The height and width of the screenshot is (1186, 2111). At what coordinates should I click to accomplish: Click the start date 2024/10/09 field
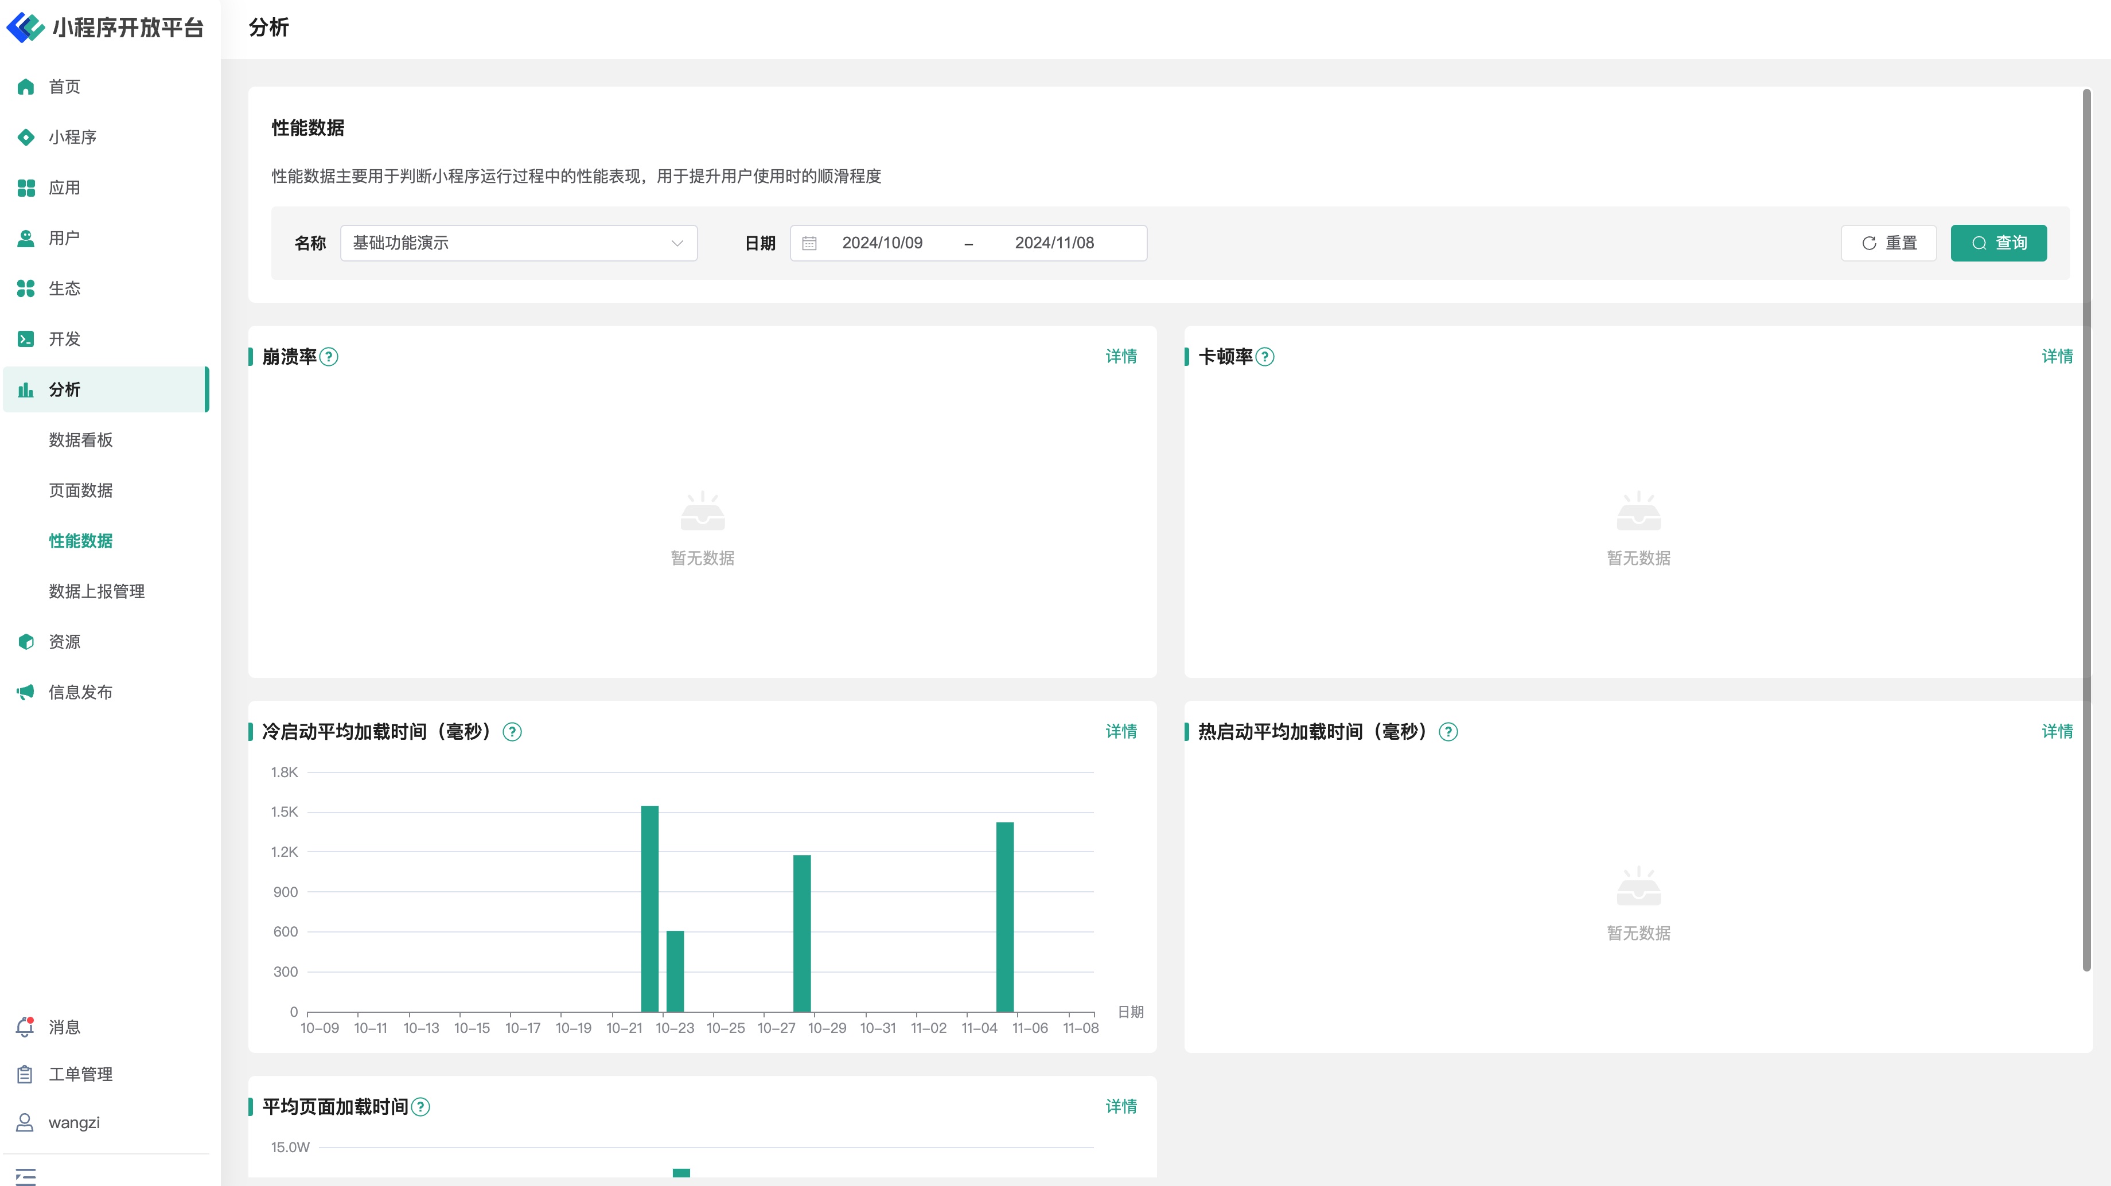tap(882, 243)
